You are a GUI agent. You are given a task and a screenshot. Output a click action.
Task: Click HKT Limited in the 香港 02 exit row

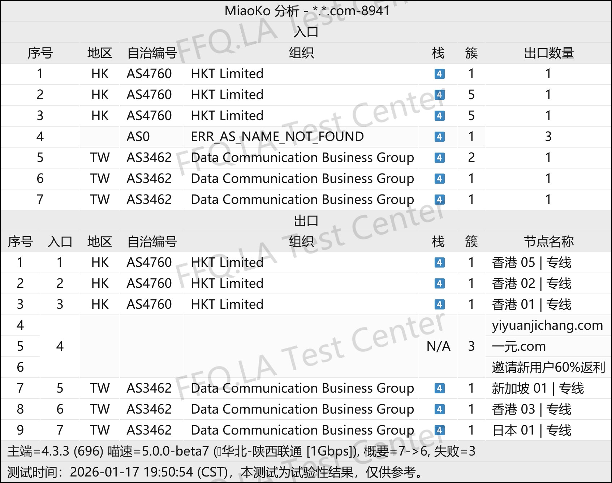tap(227, 283)
